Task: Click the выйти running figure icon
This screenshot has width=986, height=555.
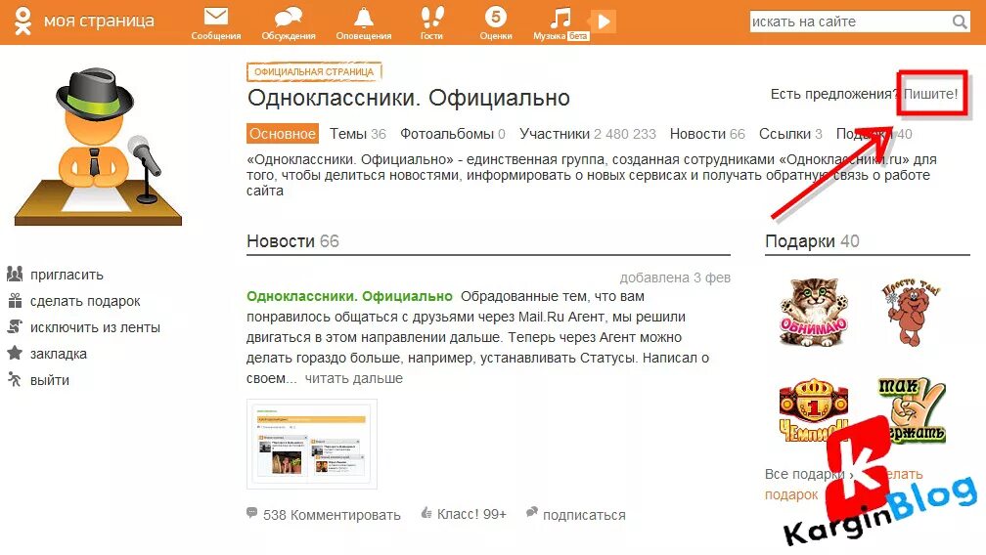Action: pyautogui.click(x=15, y=379)
